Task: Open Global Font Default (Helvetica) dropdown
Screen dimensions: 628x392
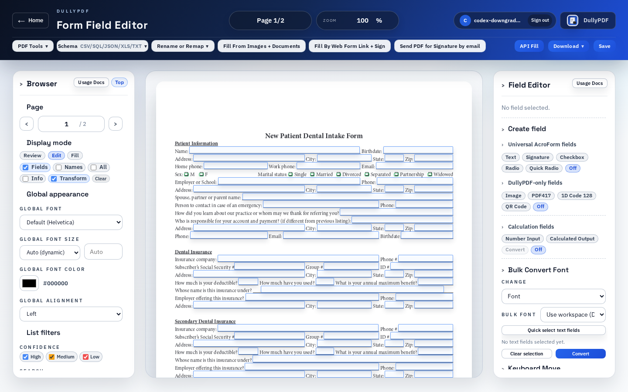Action: tap(71, 222)
